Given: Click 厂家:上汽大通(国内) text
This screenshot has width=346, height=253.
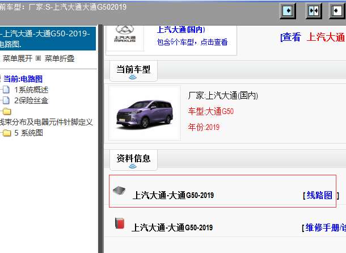Looking at the screenshot, I should click(x=223, y=96).
